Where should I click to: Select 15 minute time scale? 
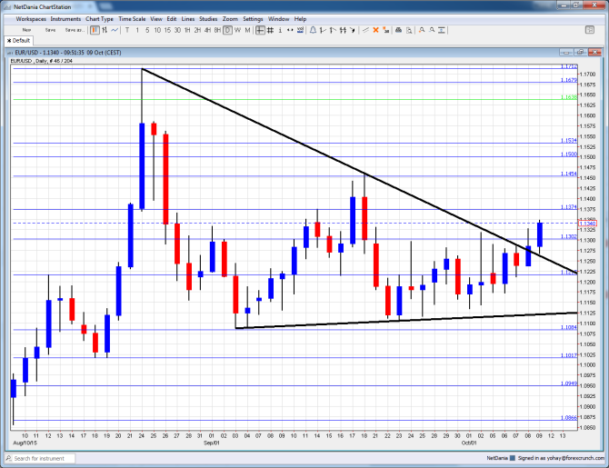167,30
